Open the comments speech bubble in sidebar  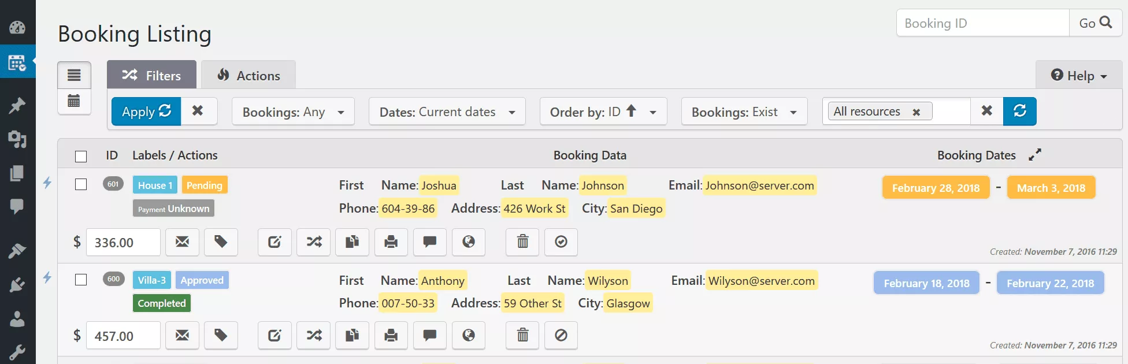click(17, 206)
